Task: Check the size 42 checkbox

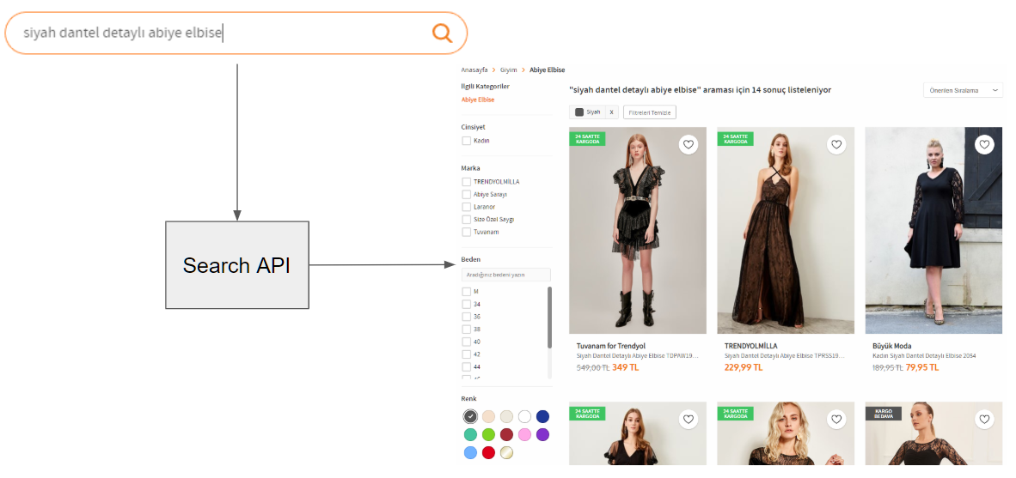Action: click(x=466, y=354)
